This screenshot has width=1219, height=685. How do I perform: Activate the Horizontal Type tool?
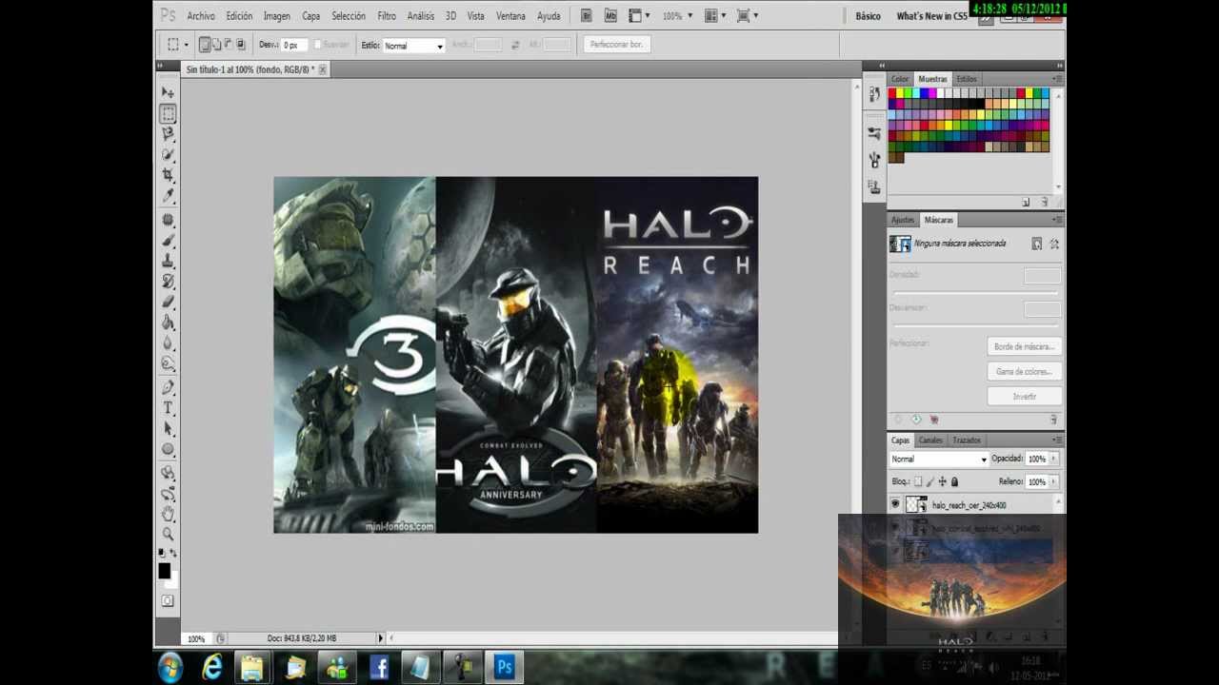tap(168, 408)
